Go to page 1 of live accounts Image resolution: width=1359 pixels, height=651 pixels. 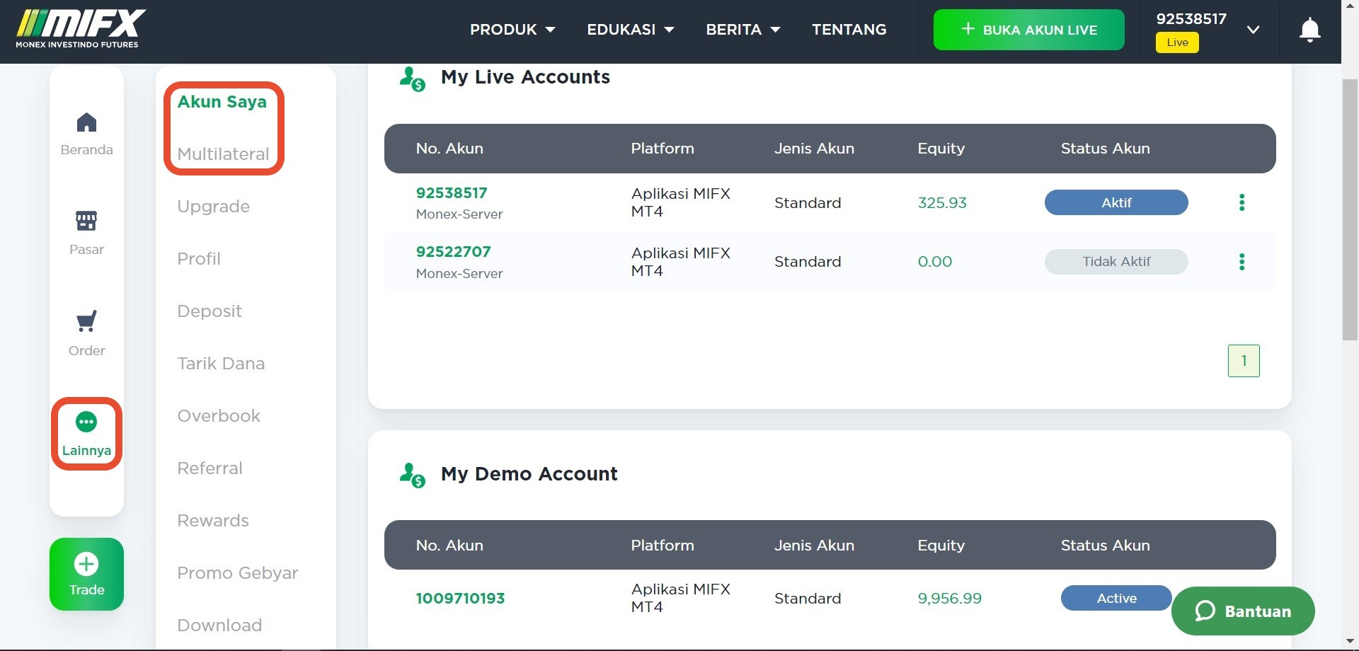pos(1244,361)
